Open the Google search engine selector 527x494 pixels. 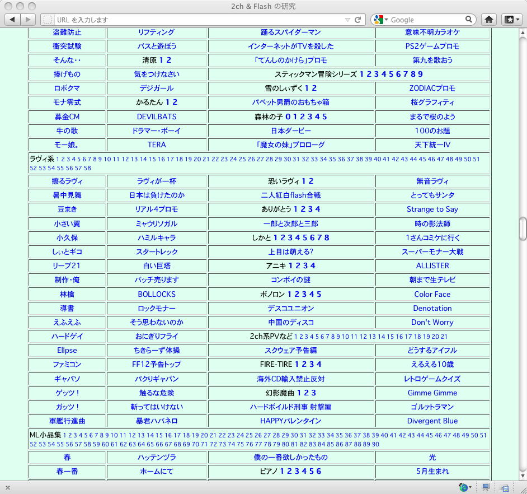click(x=381, y=20)
